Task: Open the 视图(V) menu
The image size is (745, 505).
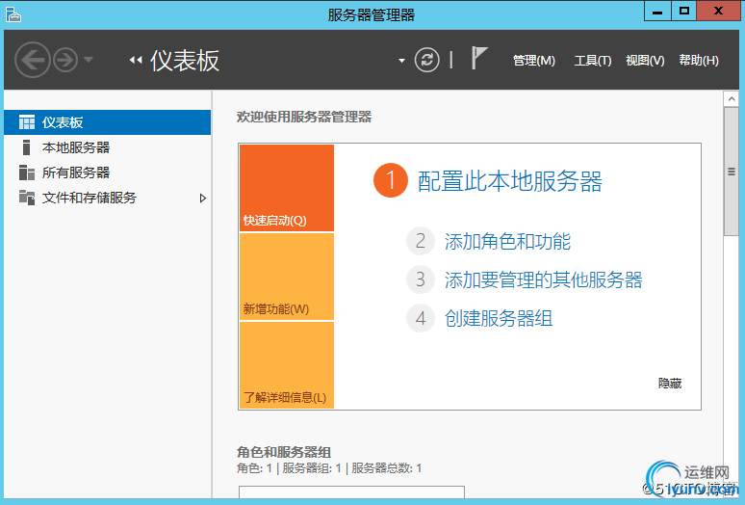Action: [645, 61]
